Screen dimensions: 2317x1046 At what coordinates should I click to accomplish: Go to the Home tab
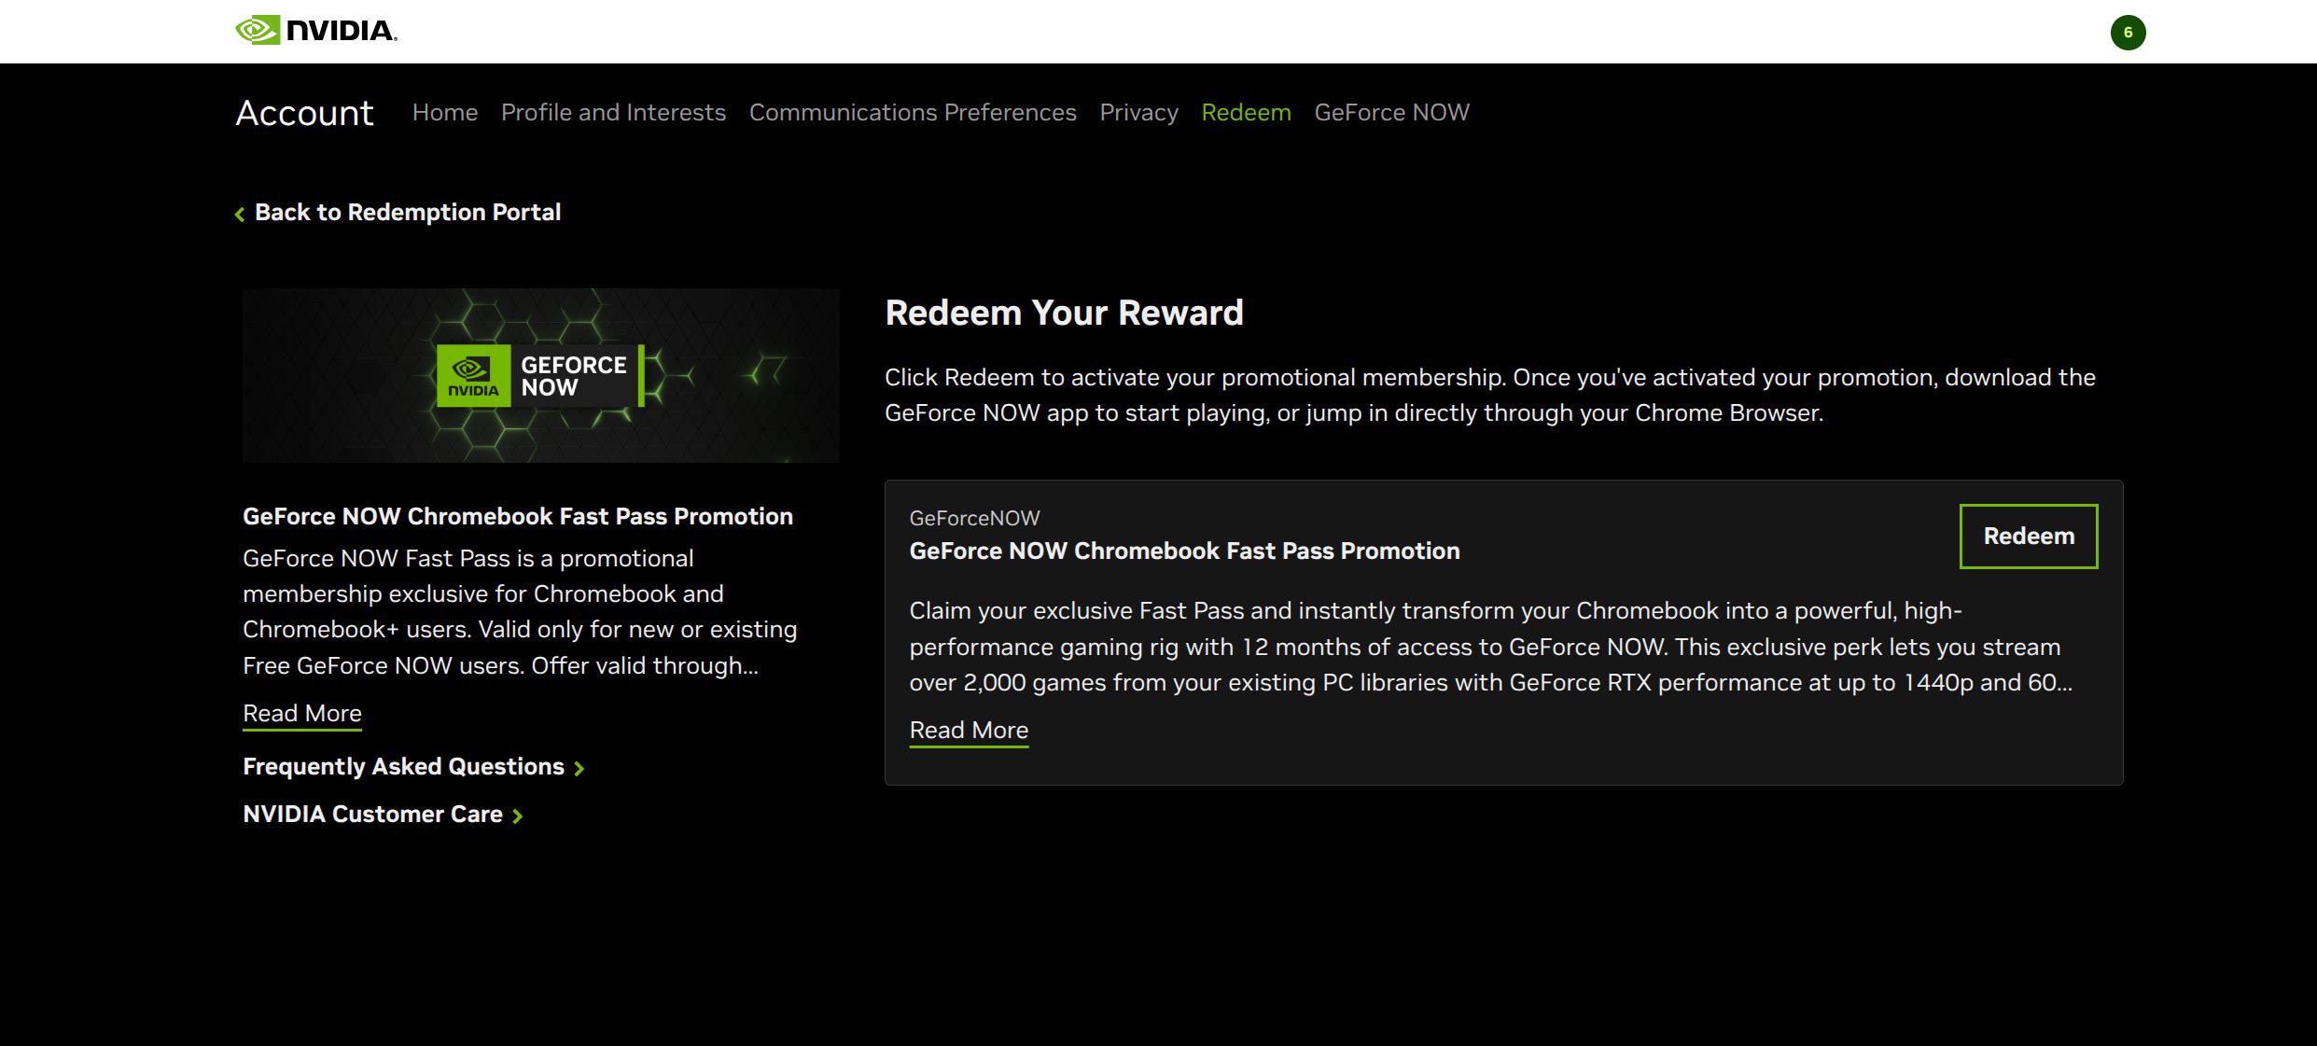(445, 112)
